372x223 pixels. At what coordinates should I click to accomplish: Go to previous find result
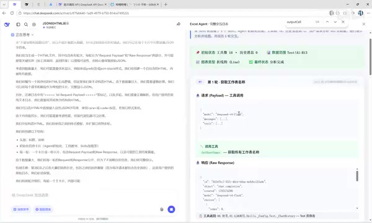(x=327, y=22)
